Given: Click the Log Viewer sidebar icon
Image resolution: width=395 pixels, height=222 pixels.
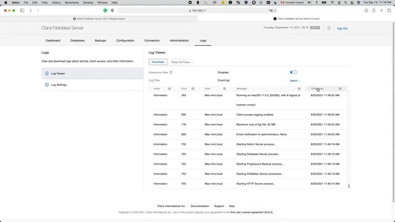Looking at the screenshot, I should coord(47,73).
